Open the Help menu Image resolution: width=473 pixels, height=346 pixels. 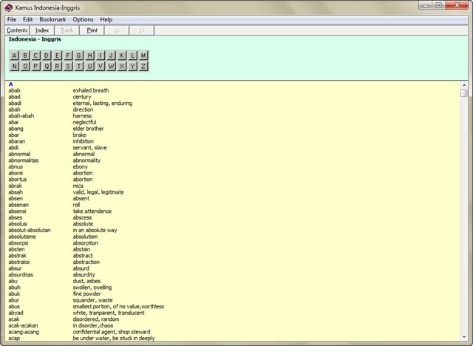[106, 20]
